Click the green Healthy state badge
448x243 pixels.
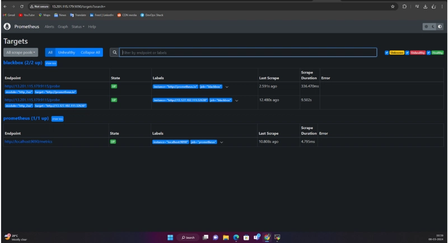pyautogui.click(x=437, y=53)
